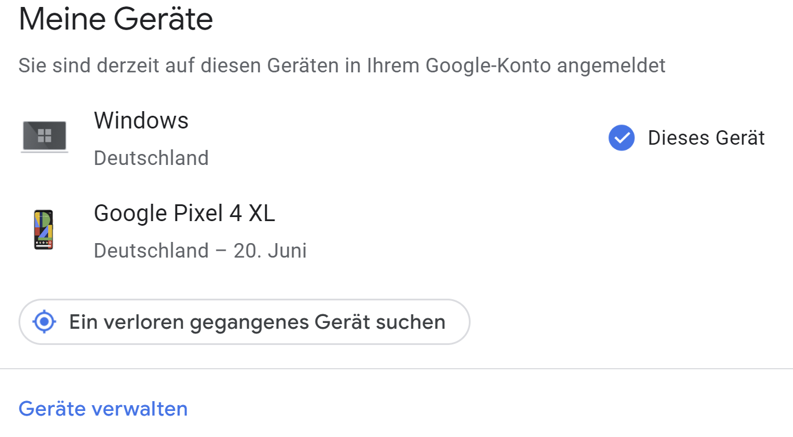
Task: Click the Meine Geräte heading
Action: point(116,19)
